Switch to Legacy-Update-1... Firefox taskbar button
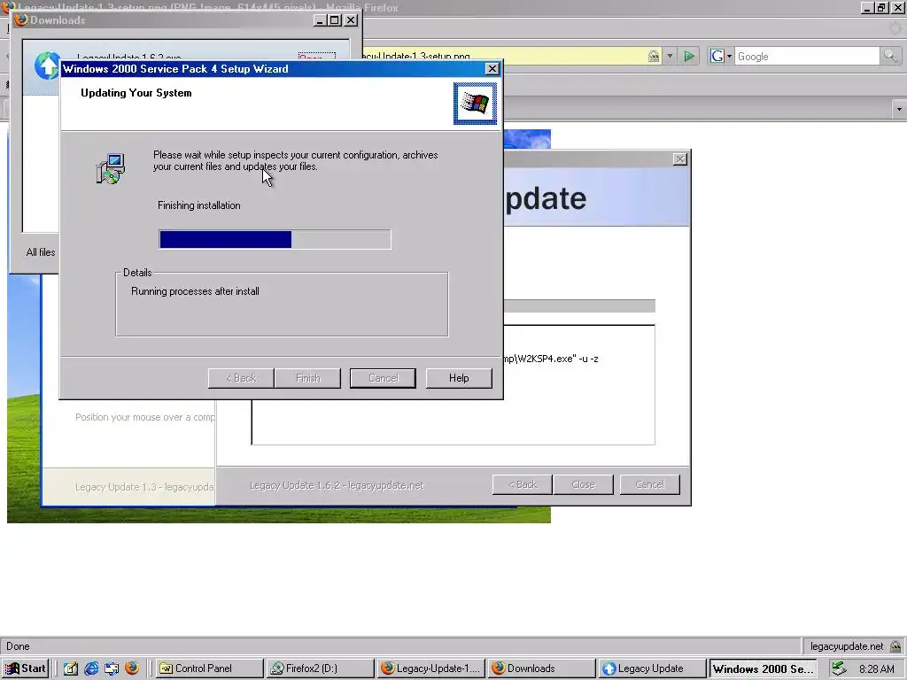Screen dimensions: 907x680 (x=431, y=668)
